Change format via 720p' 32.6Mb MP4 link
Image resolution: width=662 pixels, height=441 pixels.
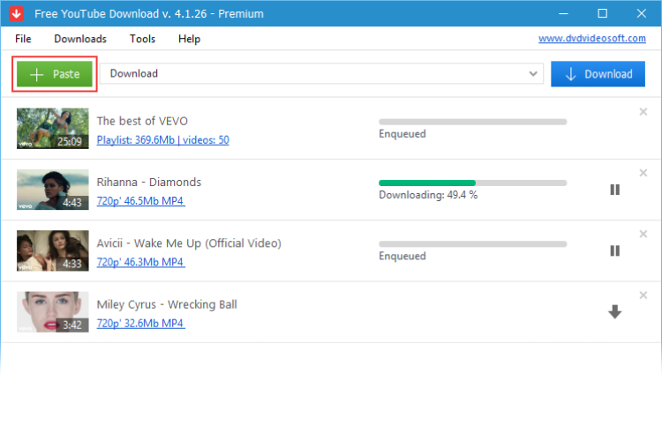point(140,324)
